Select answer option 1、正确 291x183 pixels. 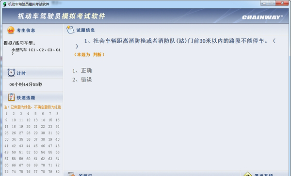82,70
